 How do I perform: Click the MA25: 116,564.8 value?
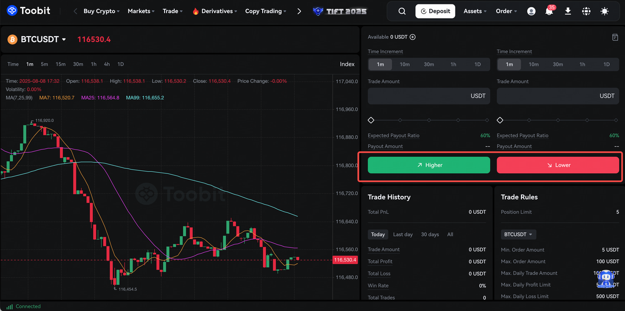[x=100, y=98]
